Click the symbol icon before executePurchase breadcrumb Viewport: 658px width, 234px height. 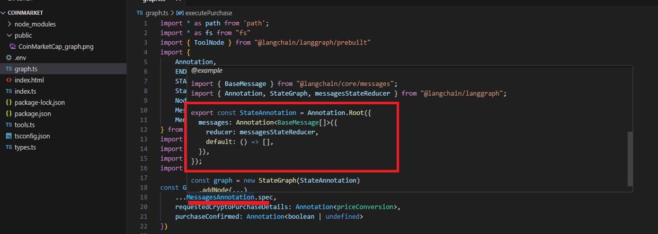point(180,13)
